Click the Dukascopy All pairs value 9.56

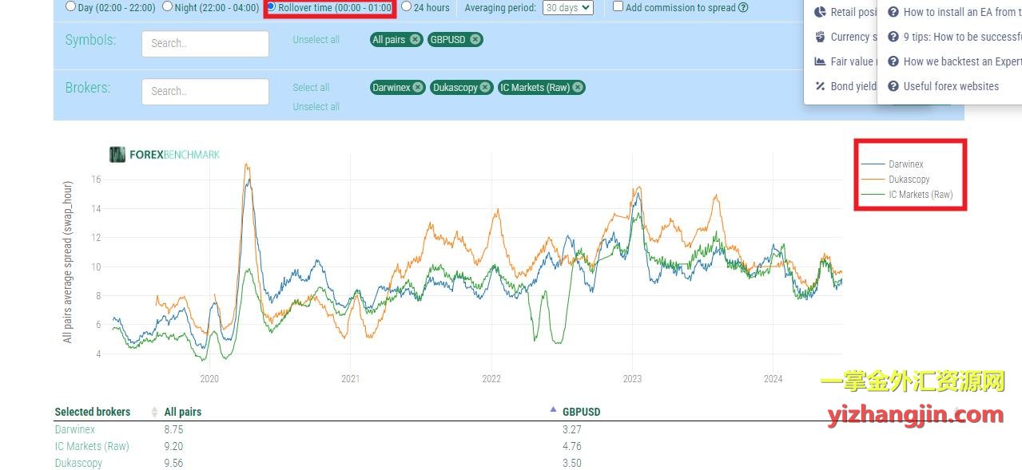173,463
